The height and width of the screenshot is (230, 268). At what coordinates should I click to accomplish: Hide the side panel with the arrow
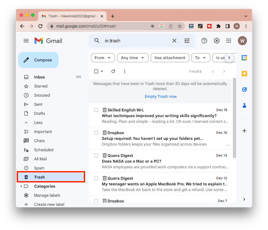pyautogui.click(x=244, y=199)
